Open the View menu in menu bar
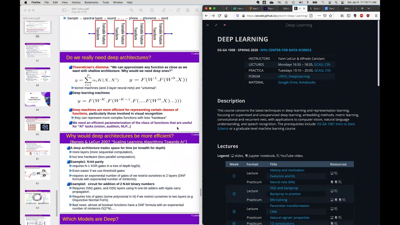Viewport: 400px width, 225px height. tap(65, 2)
